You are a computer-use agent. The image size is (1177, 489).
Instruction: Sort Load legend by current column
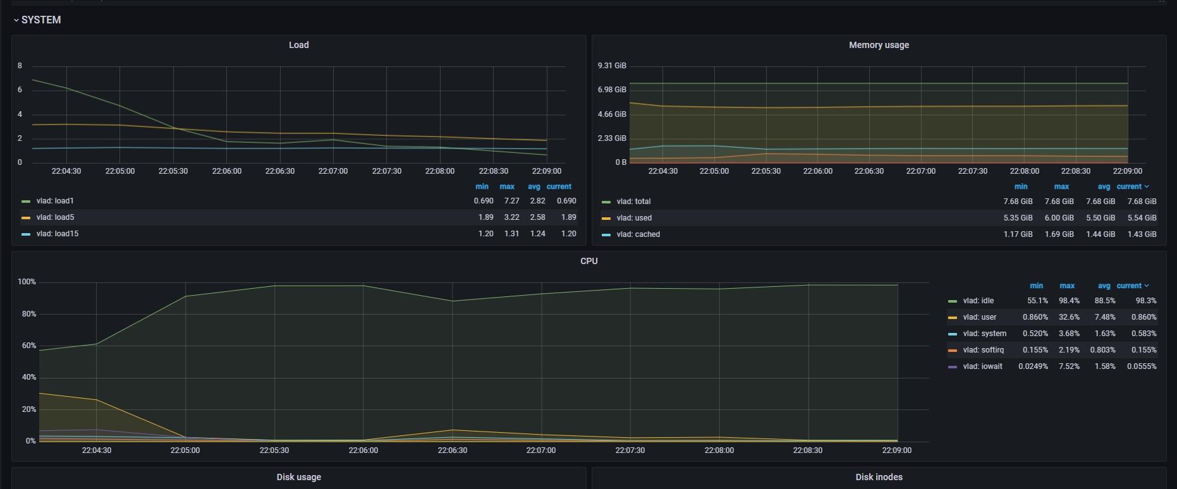coord(559,186)
